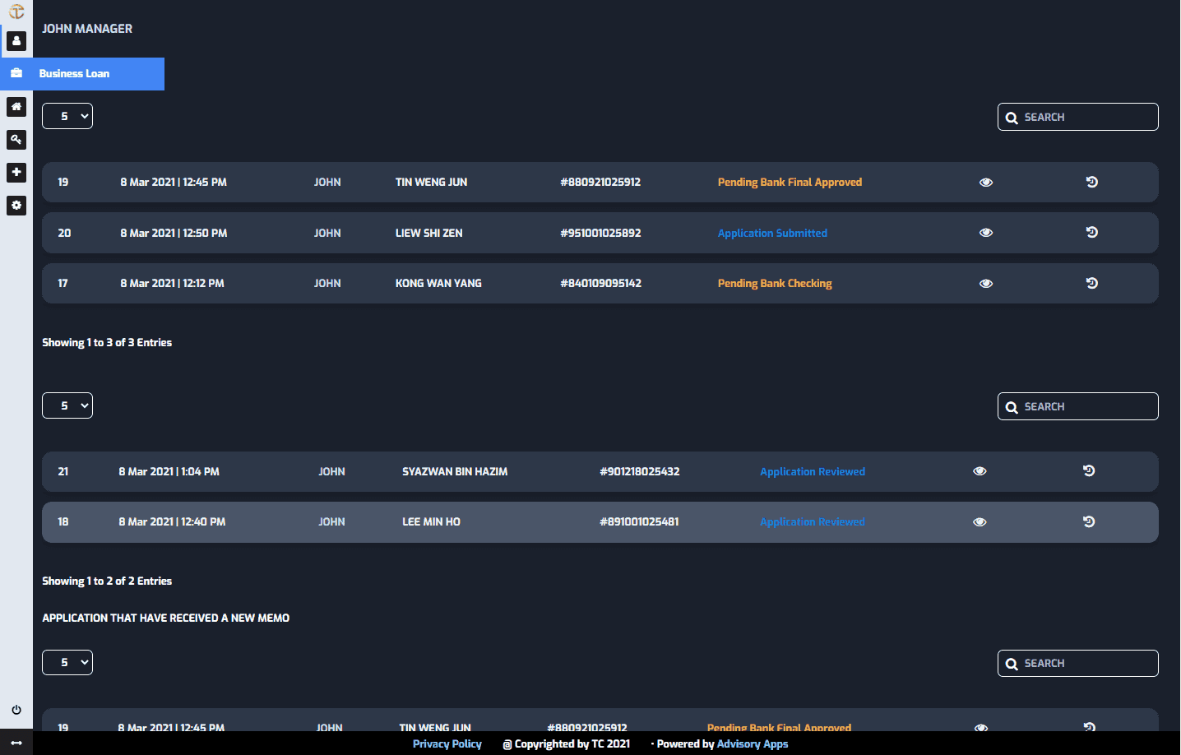Open the Privacy Policy link
Image resolution: width=1181 pixels, height=755 pixels.
coord(447,743)
